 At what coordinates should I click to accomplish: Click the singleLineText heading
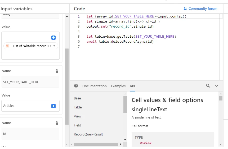tap(149, 109)
